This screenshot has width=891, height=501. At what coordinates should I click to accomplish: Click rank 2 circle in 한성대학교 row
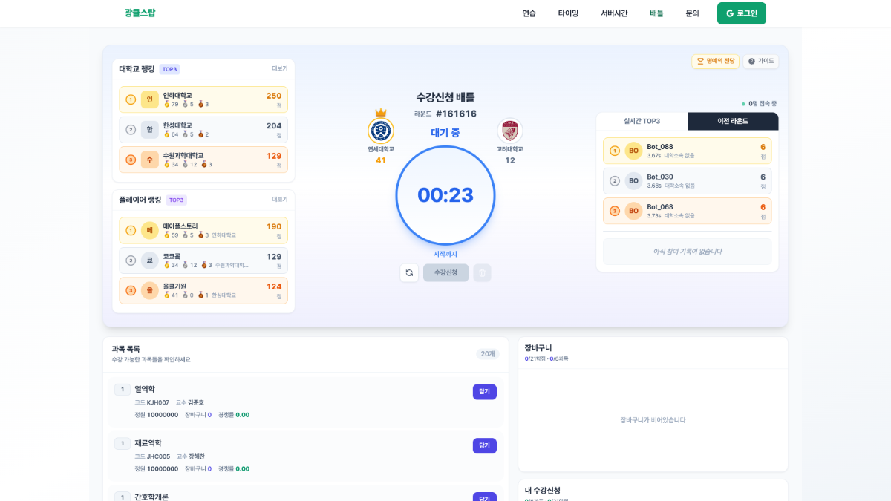[131, 130]
